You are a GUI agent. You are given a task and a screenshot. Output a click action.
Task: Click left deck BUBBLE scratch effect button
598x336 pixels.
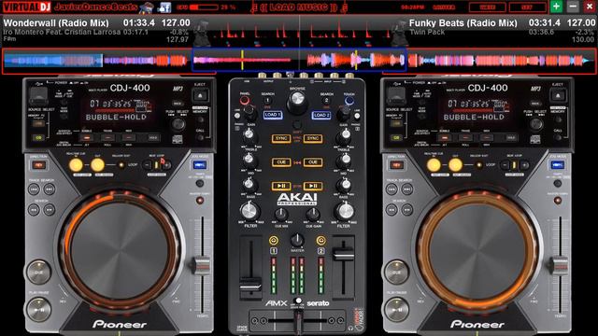point(87,137)
